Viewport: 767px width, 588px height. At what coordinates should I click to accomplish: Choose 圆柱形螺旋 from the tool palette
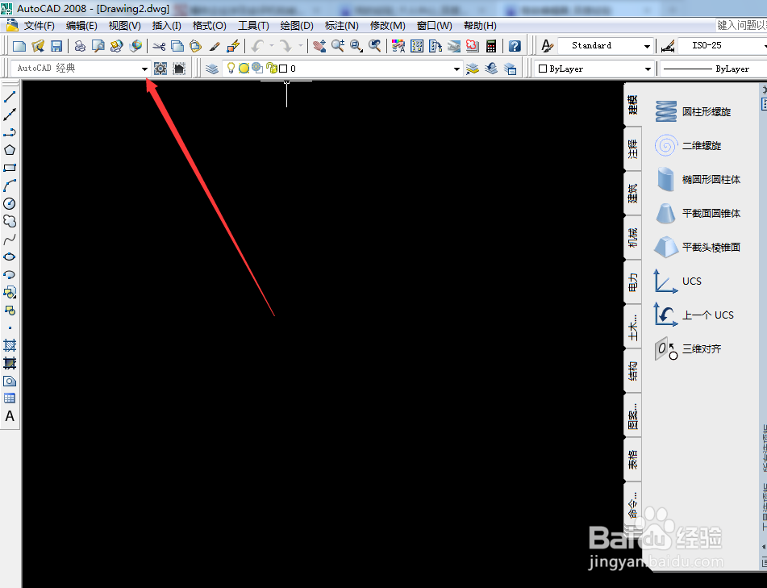coord(692,111)
